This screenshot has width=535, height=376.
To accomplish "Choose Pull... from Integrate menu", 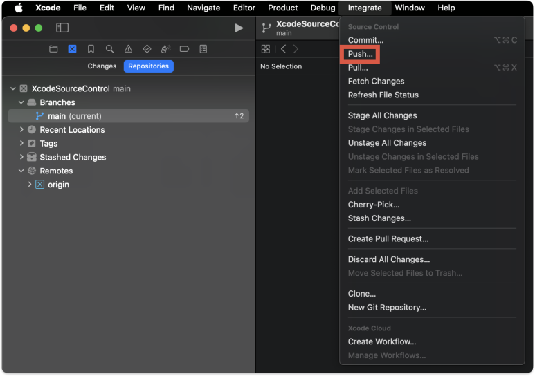I will click(432, 68).
